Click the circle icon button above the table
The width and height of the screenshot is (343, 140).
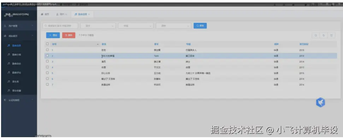coord(316,35)
